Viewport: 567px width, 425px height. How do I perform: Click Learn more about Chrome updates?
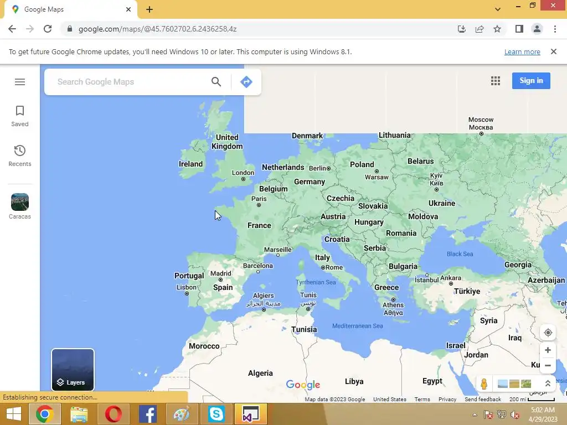click(x=522, y=51)
